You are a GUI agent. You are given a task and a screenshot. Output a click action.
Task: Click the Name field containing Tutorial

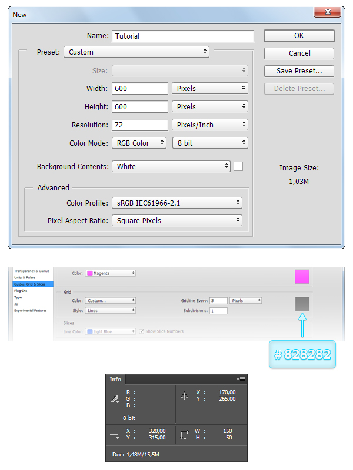click(182, 36)
